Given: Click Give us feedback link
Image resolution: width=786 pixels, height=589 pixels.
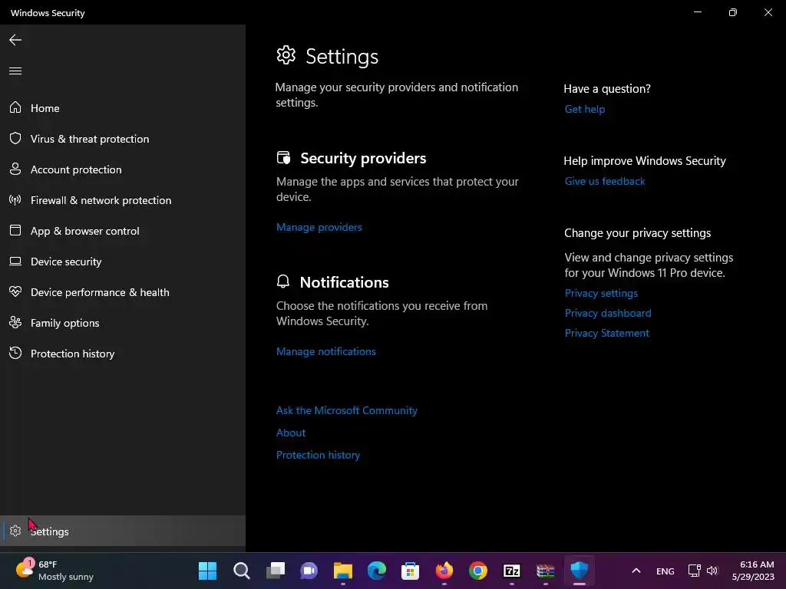Looking at the screenshot, I should click(x=605, y=181).
